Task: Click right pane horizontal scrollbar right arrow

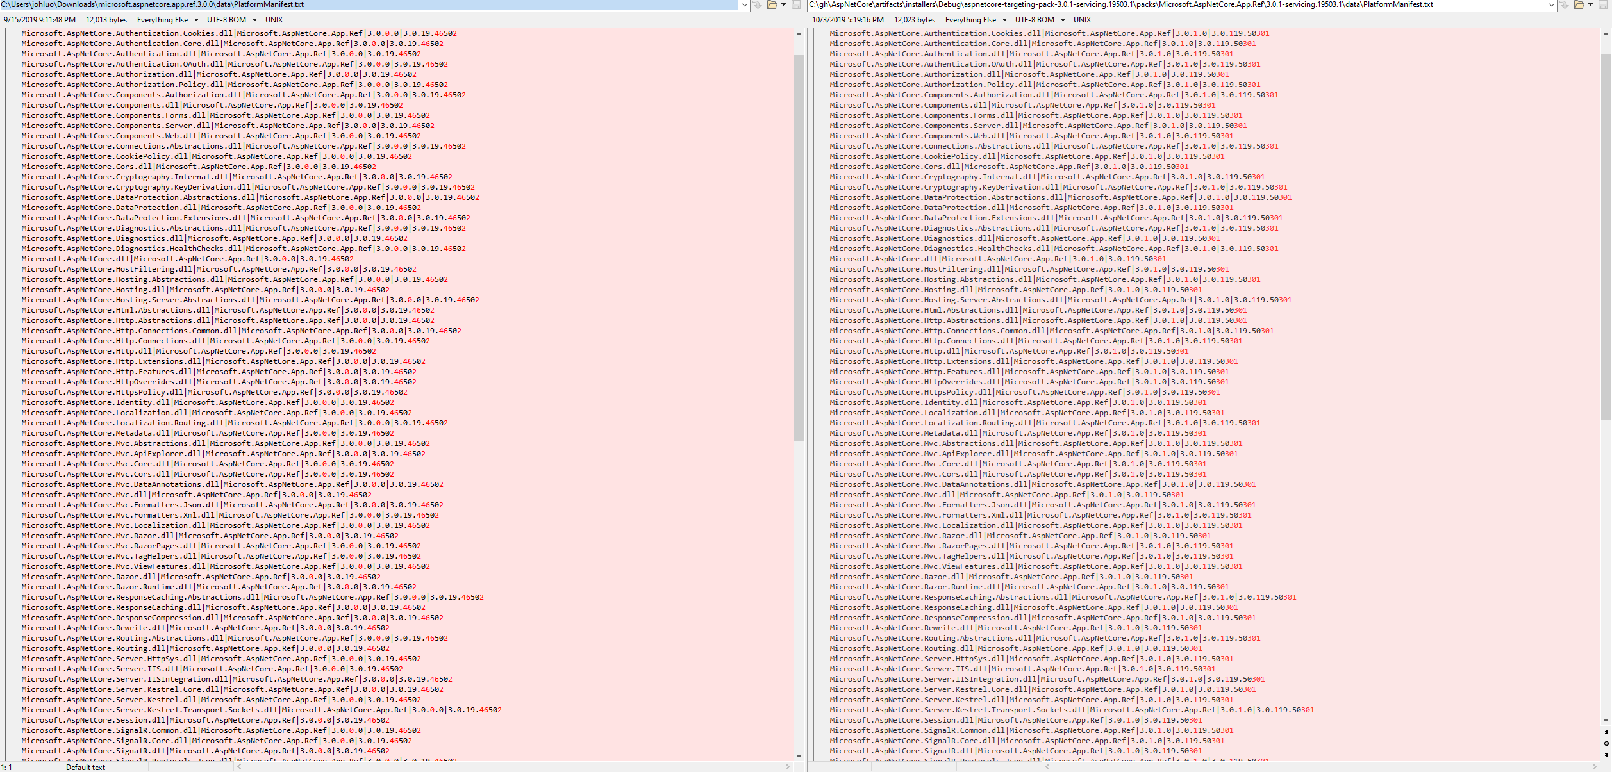Action: click(1595, 766)
